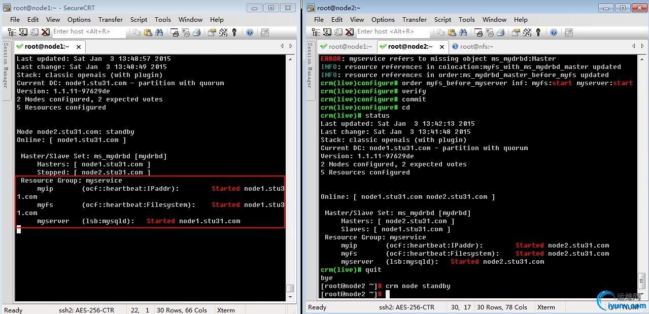Click Print Screen icon in node2 window
The image size is (649, 314).
(479, 32)
